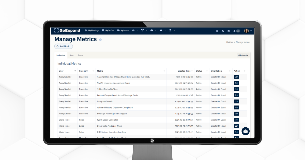Switch to the Team tab
Screen dimensions: 305x160
point(80,55)
